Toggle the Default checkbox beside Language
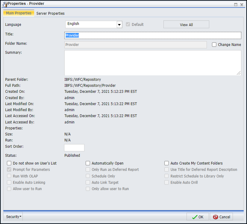247x224 pixels. pyautogui.click(x=128, y=24)
